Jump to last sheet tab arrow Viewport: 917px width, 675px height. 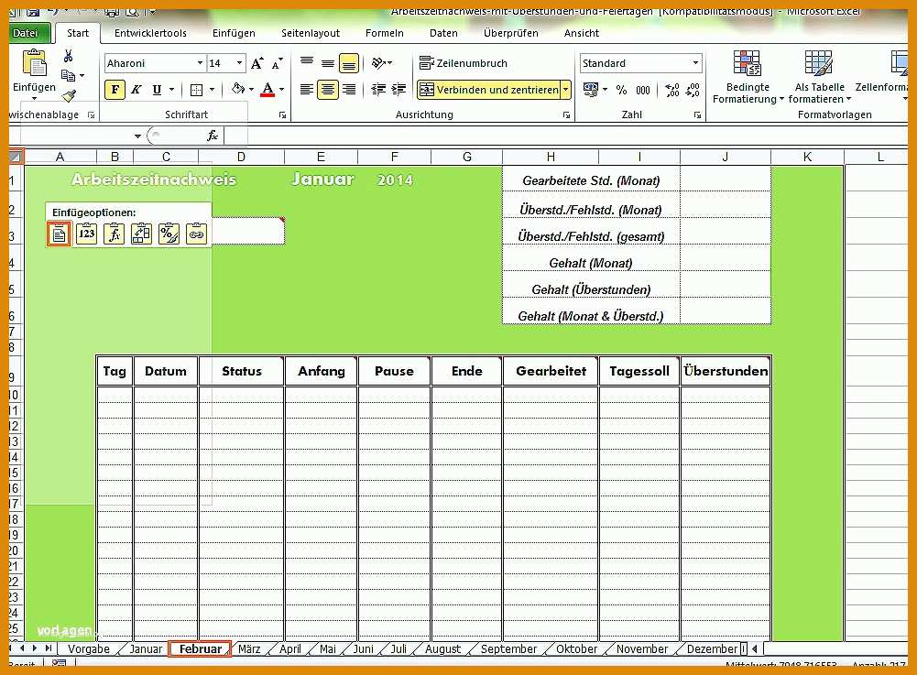pyautogui.click(x=48, y=648)
